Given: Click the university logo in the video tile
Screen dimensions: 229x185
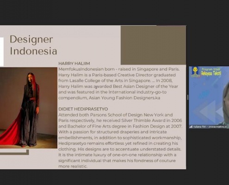Looking at the screenshot, I should (195, 72).
